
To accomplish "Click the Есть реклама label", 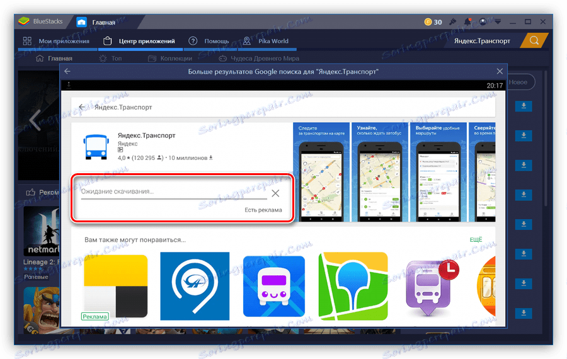I will tap(263, 210).
